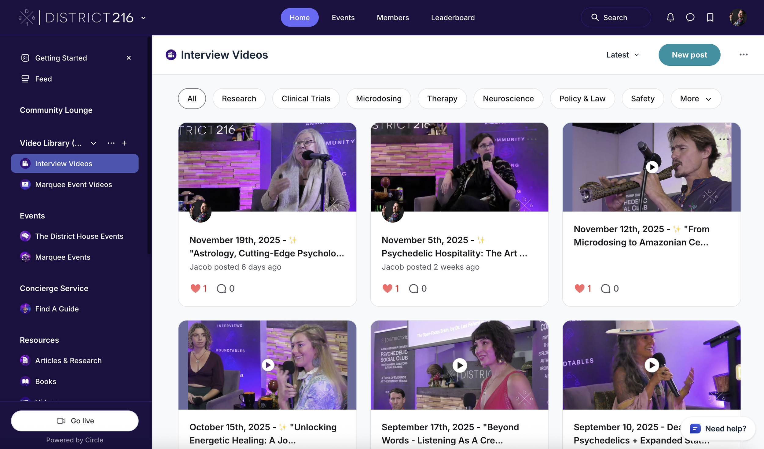Collapse the Video Library section chevron
Screen dimensions: 764x449
tap(94, 143)
